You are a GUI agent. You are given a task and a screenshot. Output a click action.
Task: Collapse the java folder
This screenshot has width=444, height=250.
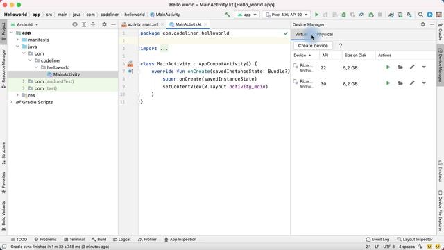pyautogui.click(x=17, y=47)
